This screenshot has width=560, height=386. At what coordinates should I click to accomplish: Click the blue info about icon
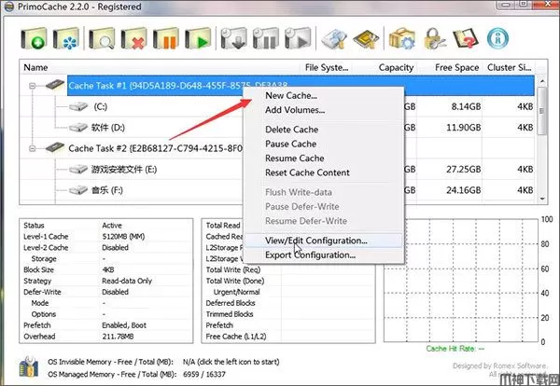pyautogui.click(x=497, y=38)
